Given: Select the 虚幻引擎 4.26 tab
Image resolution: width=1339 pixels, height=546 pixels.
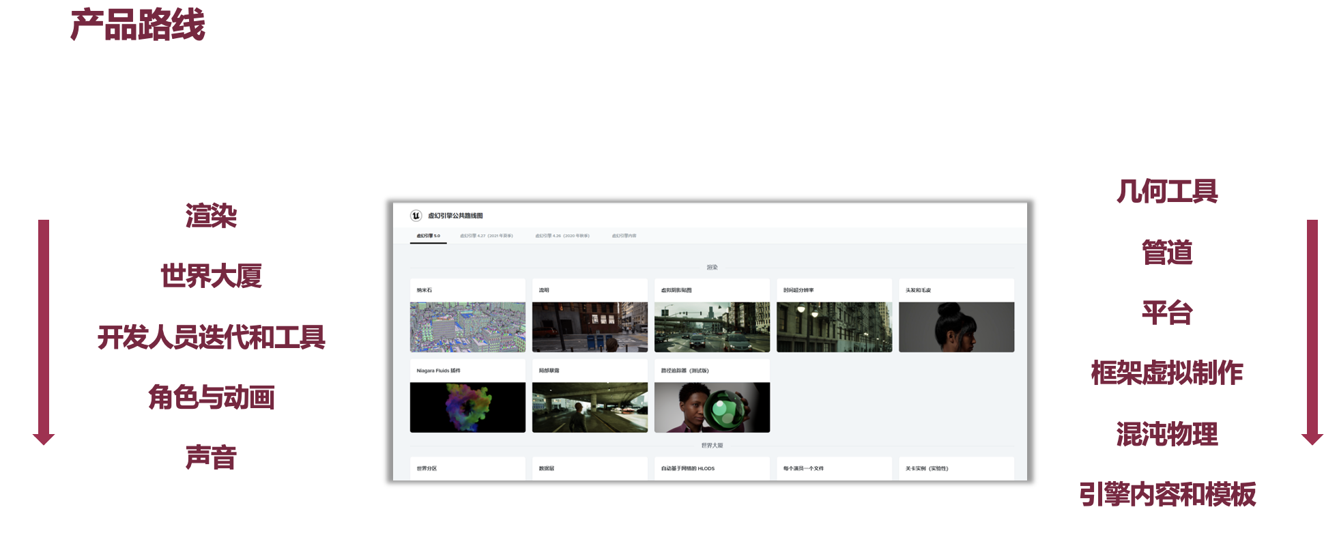Looking at the screenshot, I should 562,236.
